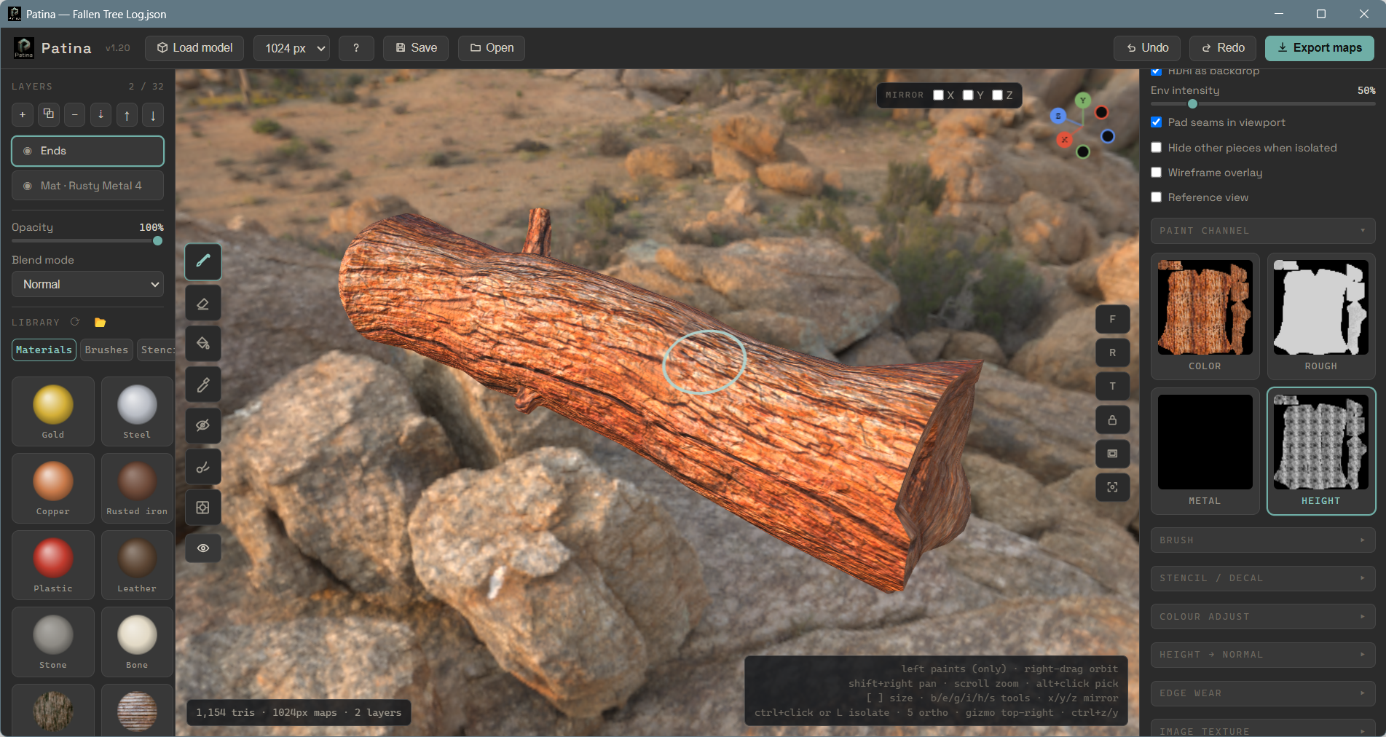Toggle mirror Z checkbox
Image resolution: width=1386 pixels, height=737 pixels.
pos(997,95)
